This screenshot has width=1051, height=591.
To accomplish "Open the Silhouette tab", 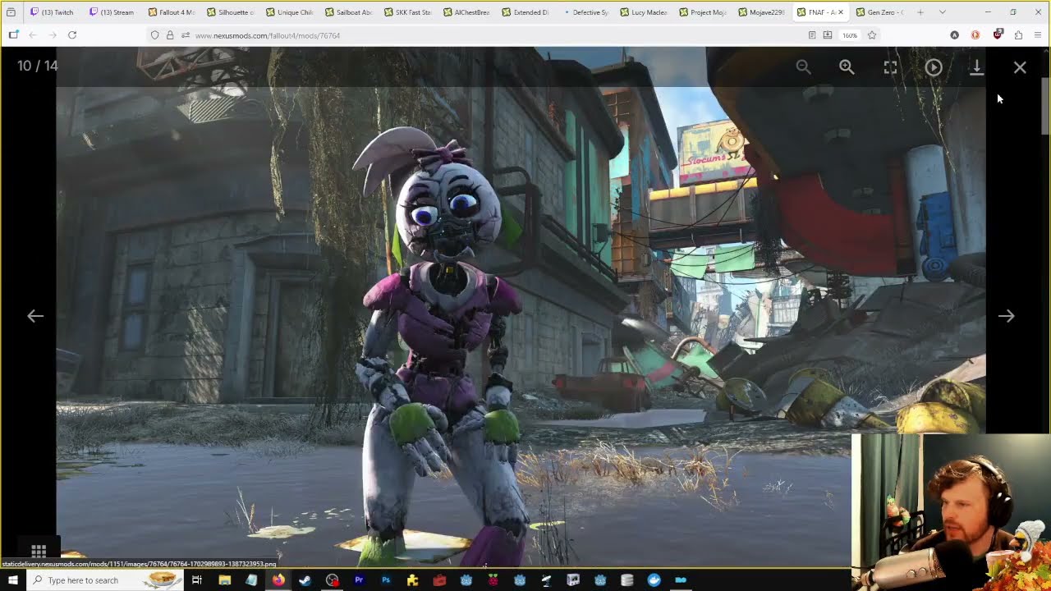I will pos(231,12).
